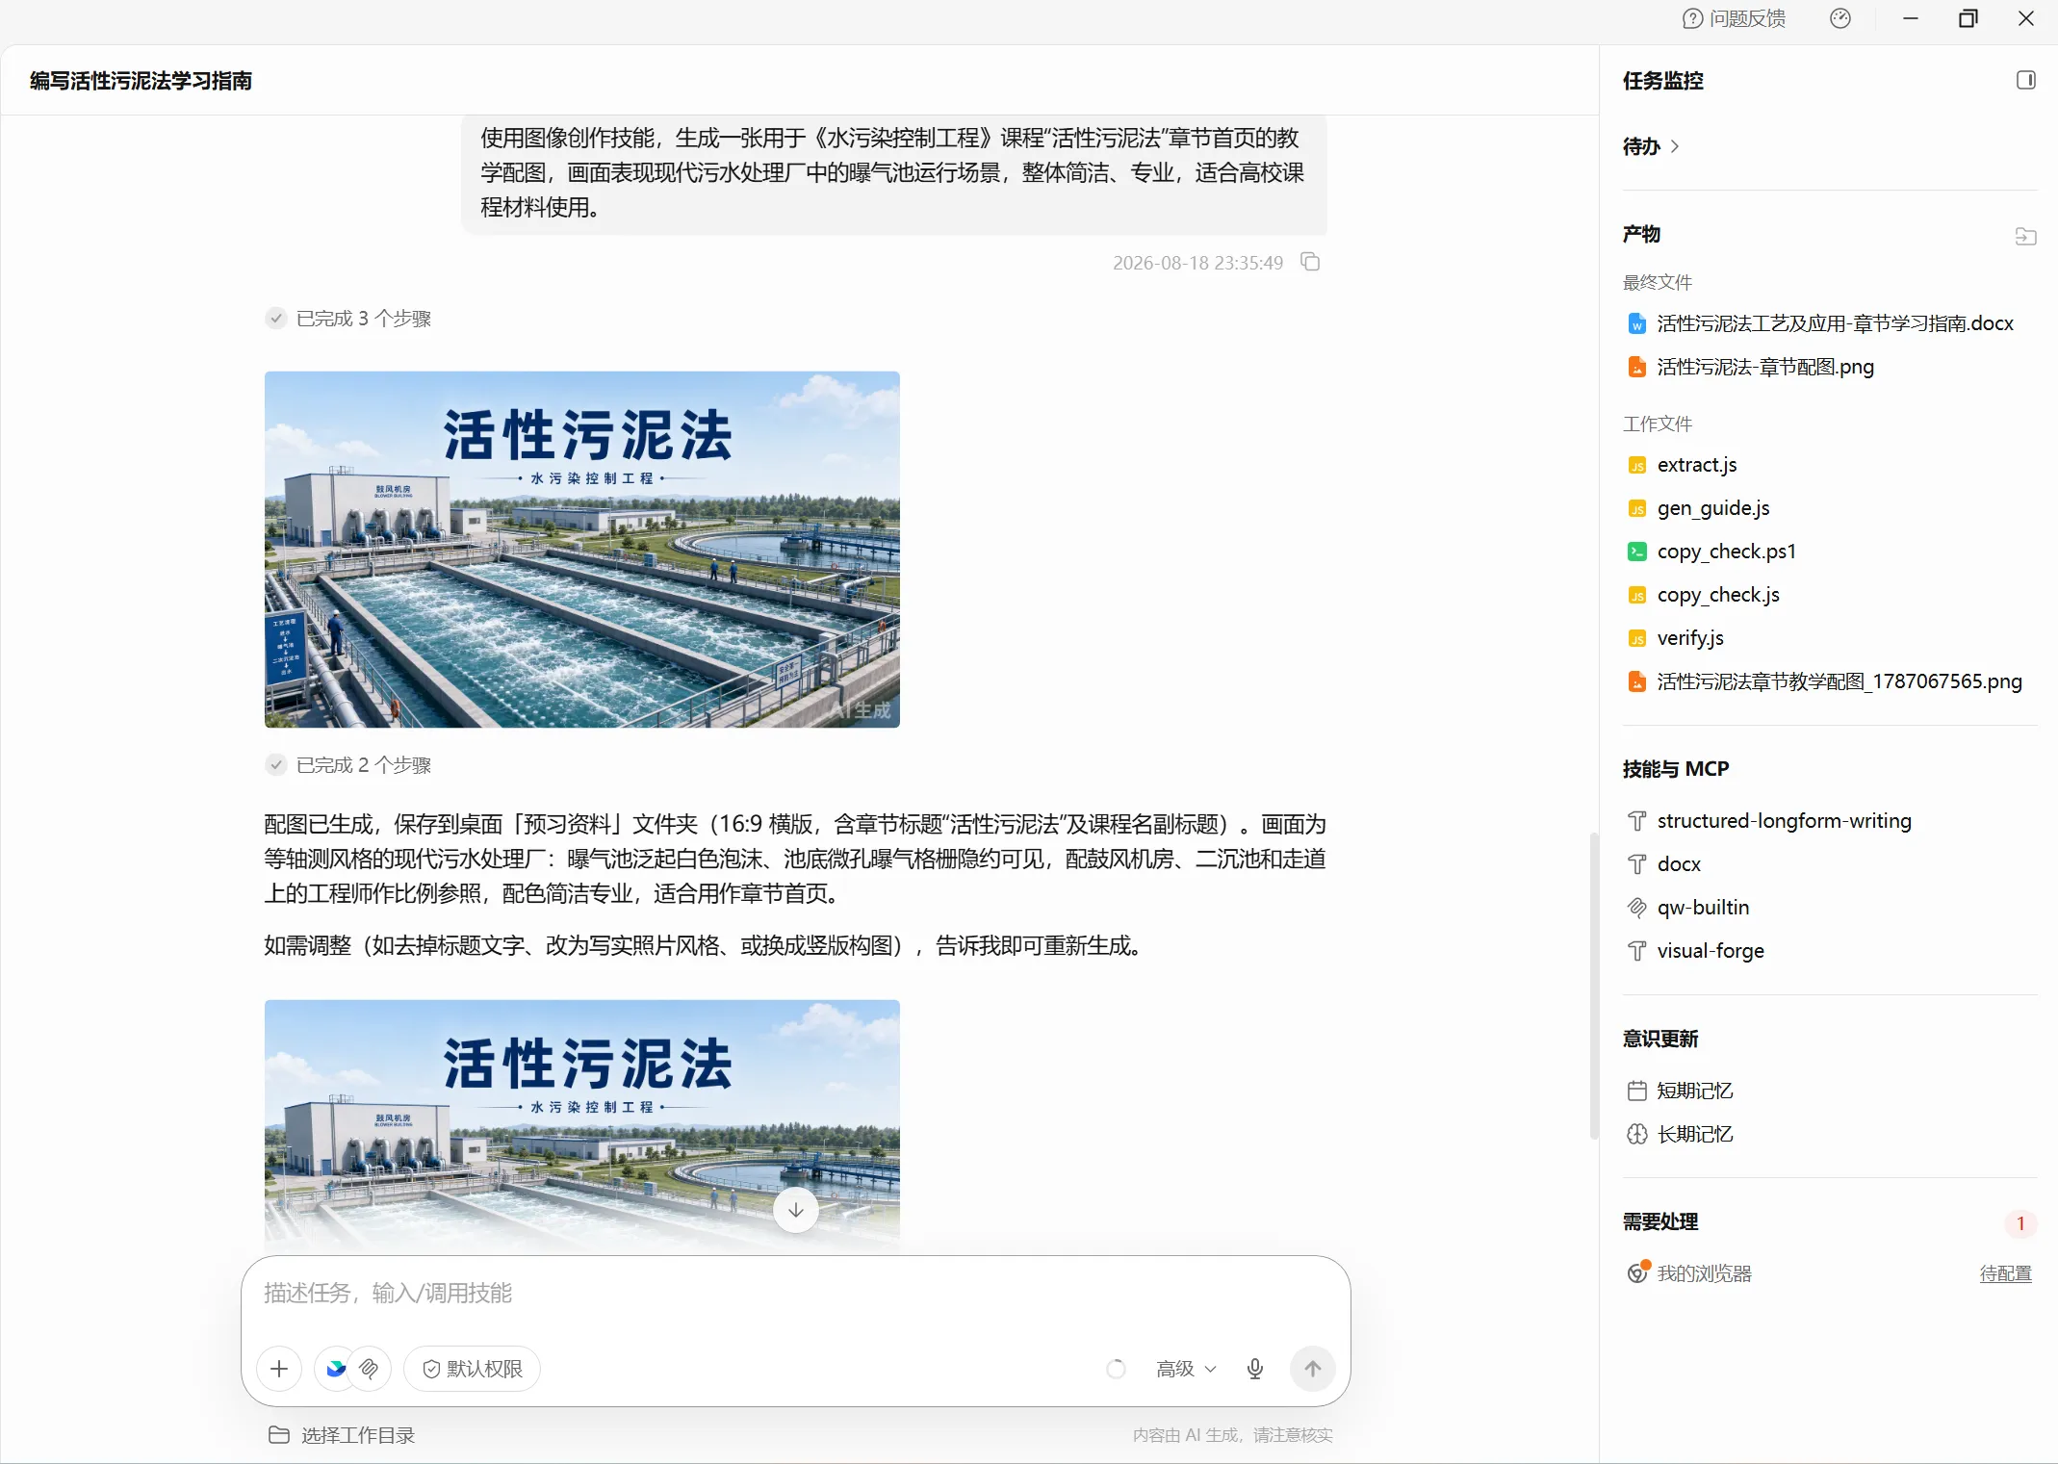This screenshot has width=2058, height=1464.
Task: Open the 高级 mode dropdown
Action: pos(1186,1369)
